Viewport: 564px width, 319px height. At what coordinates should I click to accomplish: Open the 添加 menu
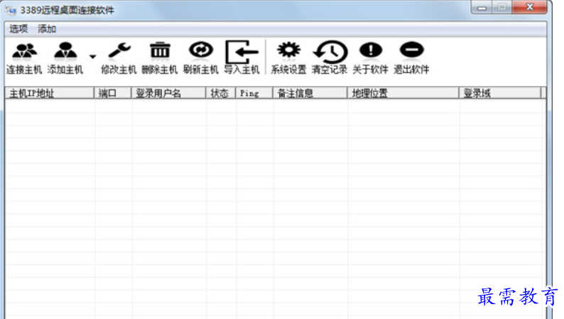[x=47, y=28]
